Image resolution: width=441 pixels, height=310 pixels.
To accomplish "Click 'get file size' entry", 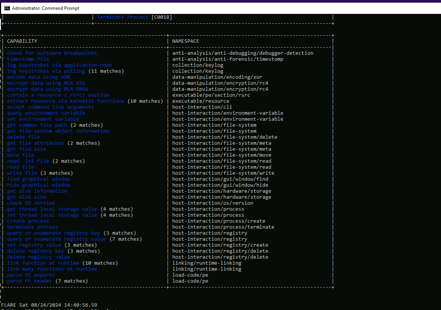I will [26, 149].
